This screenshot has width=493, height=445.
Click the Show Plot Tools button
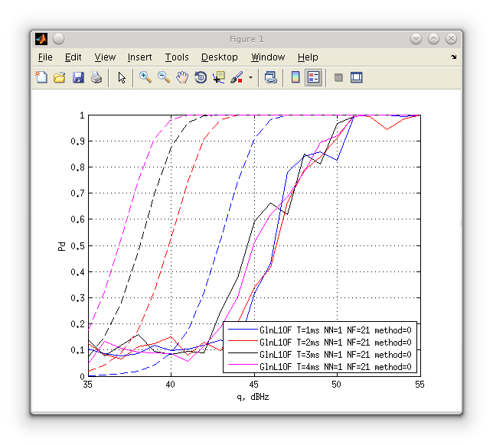[x=356, y=77]
